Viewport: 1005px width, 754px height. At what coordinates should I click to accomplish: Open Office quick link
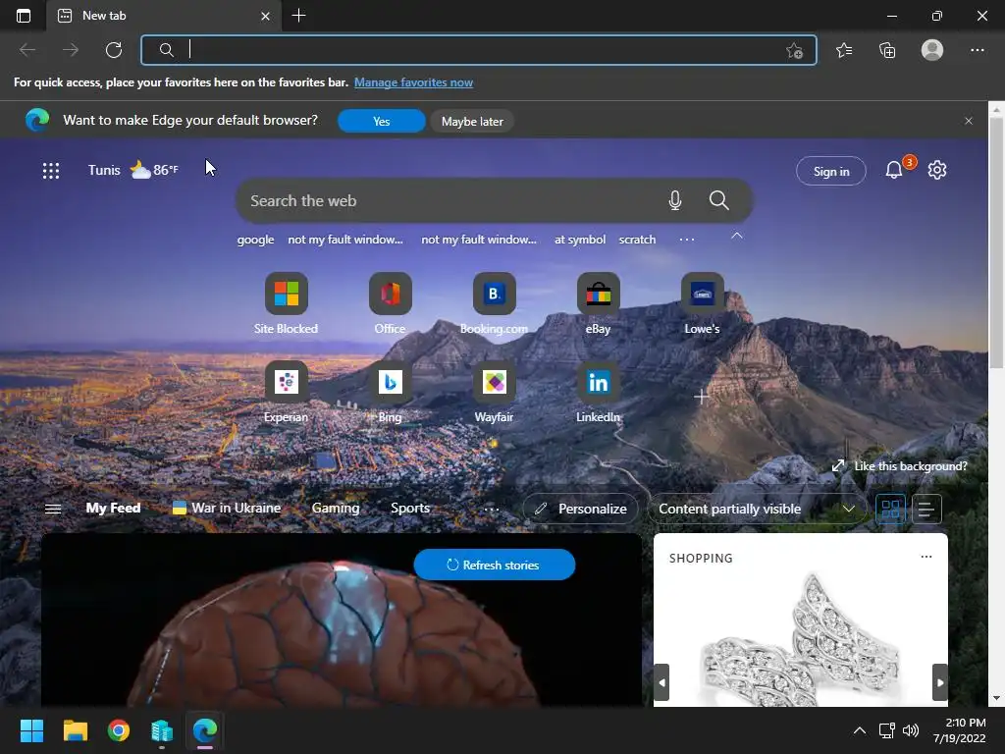coord(391,303)
